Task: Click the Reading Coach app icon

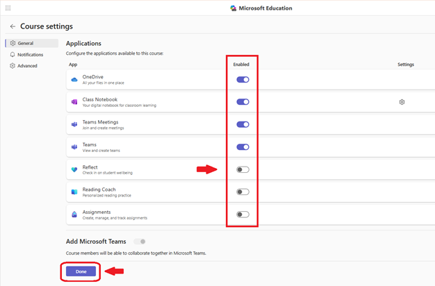Action: click(x=74, y=192)
